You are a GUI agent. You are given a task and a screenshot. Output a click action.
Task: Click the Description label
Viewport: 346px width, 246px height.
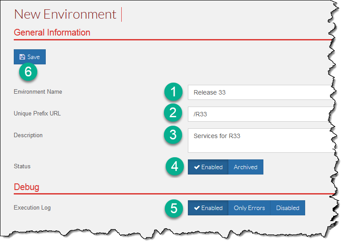point(28,135)
